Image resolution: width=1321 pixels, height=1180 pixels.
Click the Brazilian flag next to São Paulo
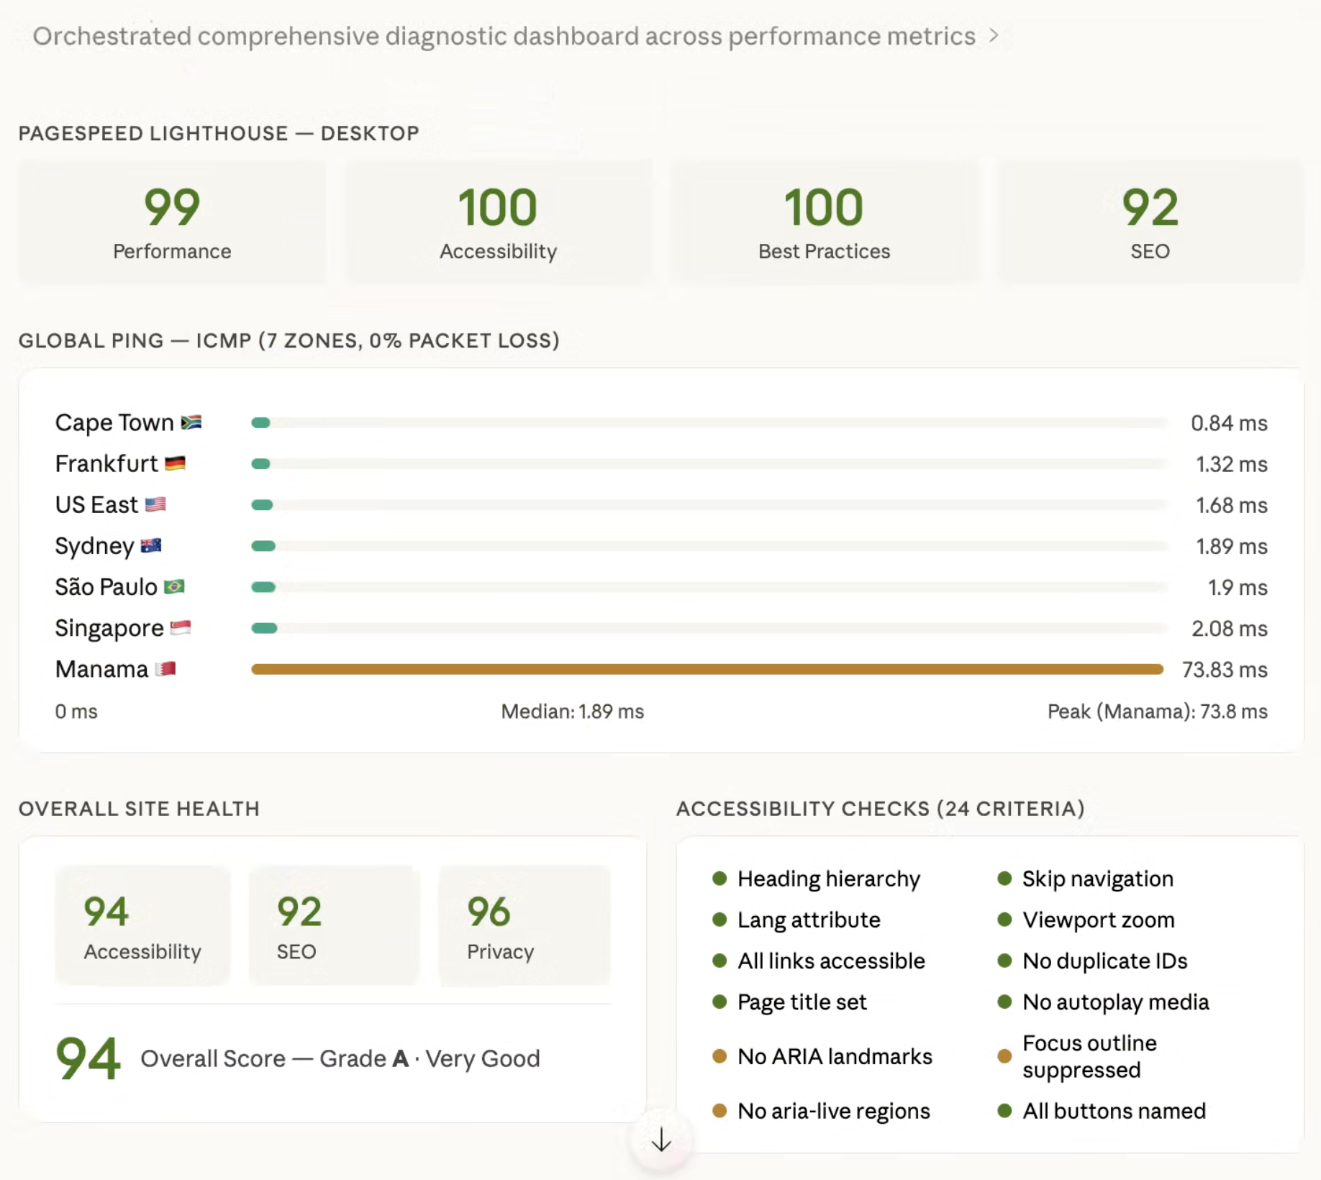[x=174, y=586]
